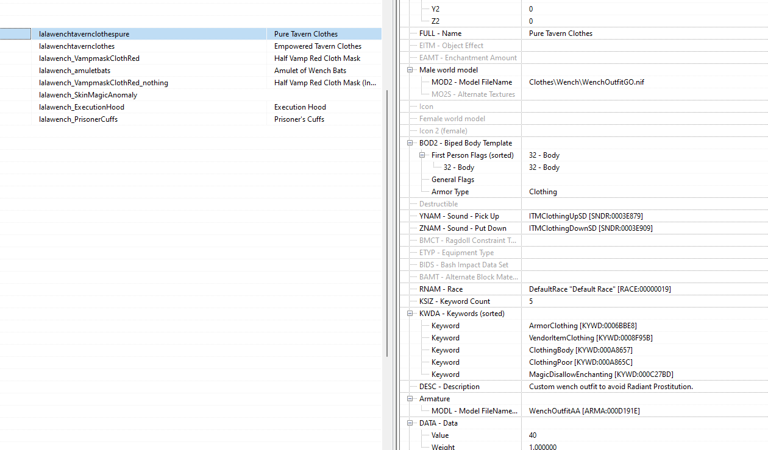Screen dimensions: 768x450
Task: Click ClothingPoor keyword value
Action: tap(580, 362)
